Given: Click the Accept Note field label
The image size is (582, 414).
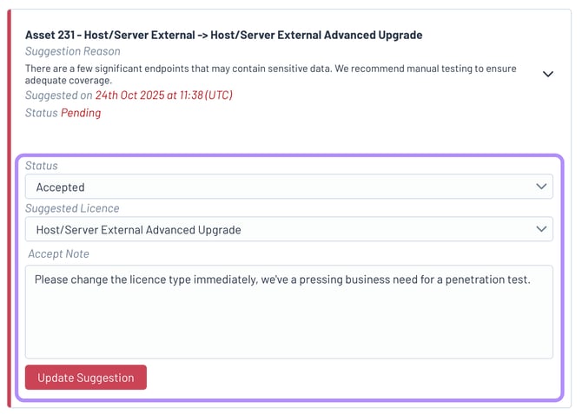Looking at the screenshot, I should (58, 253).
